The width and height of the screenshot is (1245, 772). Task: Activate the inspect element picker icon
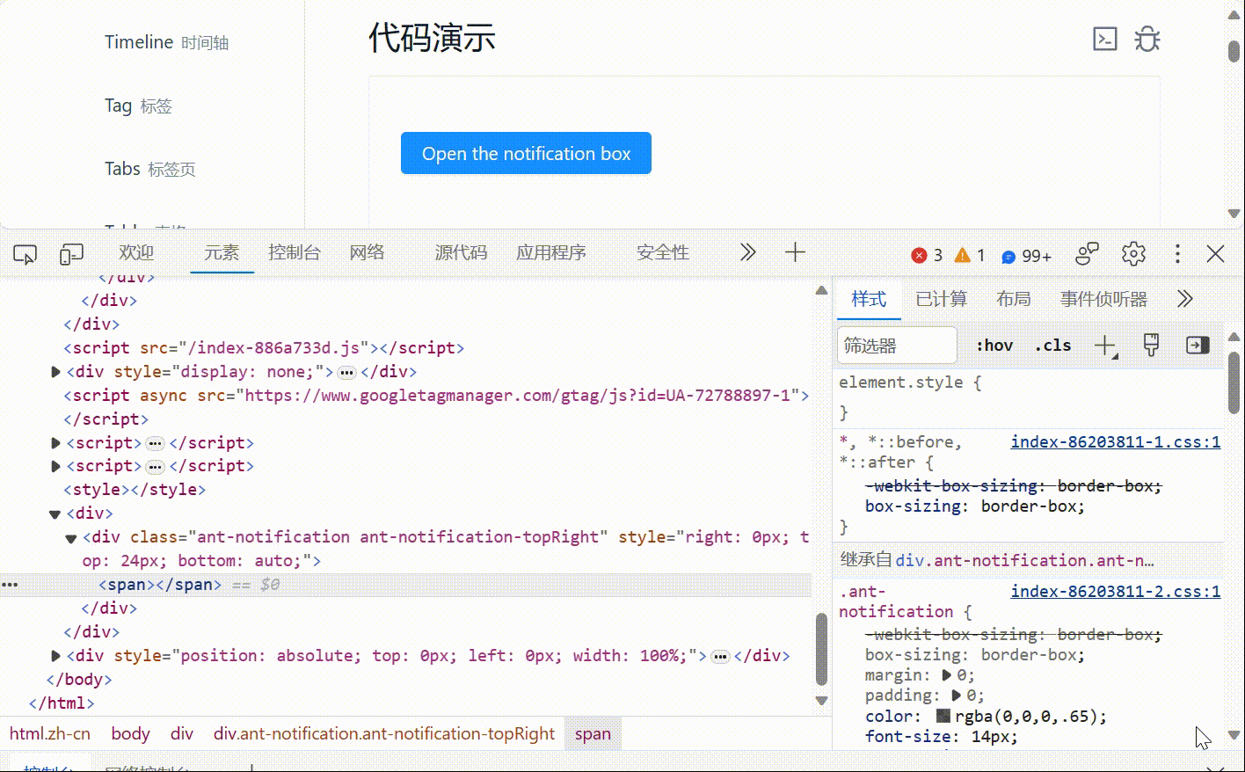pyautogui.click(x=25, y=254)
